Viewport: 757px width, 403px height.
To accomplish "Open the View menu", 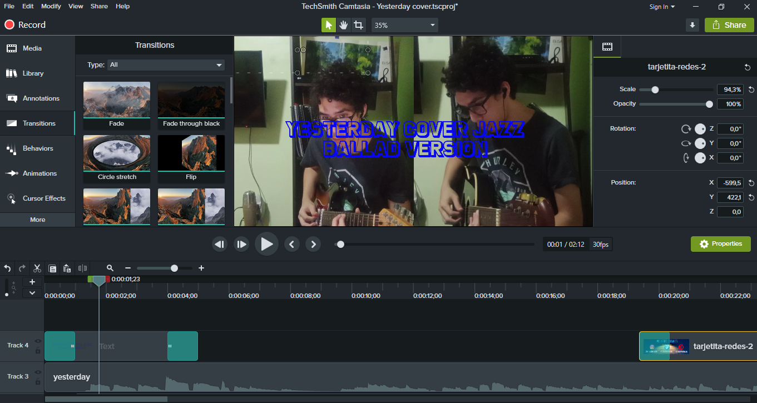I will pos(76,6).
